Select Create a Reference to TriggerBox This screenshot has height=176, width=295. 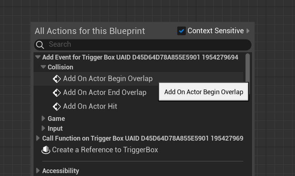(x=105, y=150)
